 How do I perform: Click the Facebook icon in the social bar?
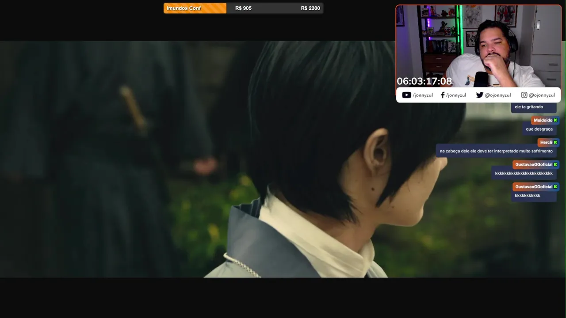(443, 95)
